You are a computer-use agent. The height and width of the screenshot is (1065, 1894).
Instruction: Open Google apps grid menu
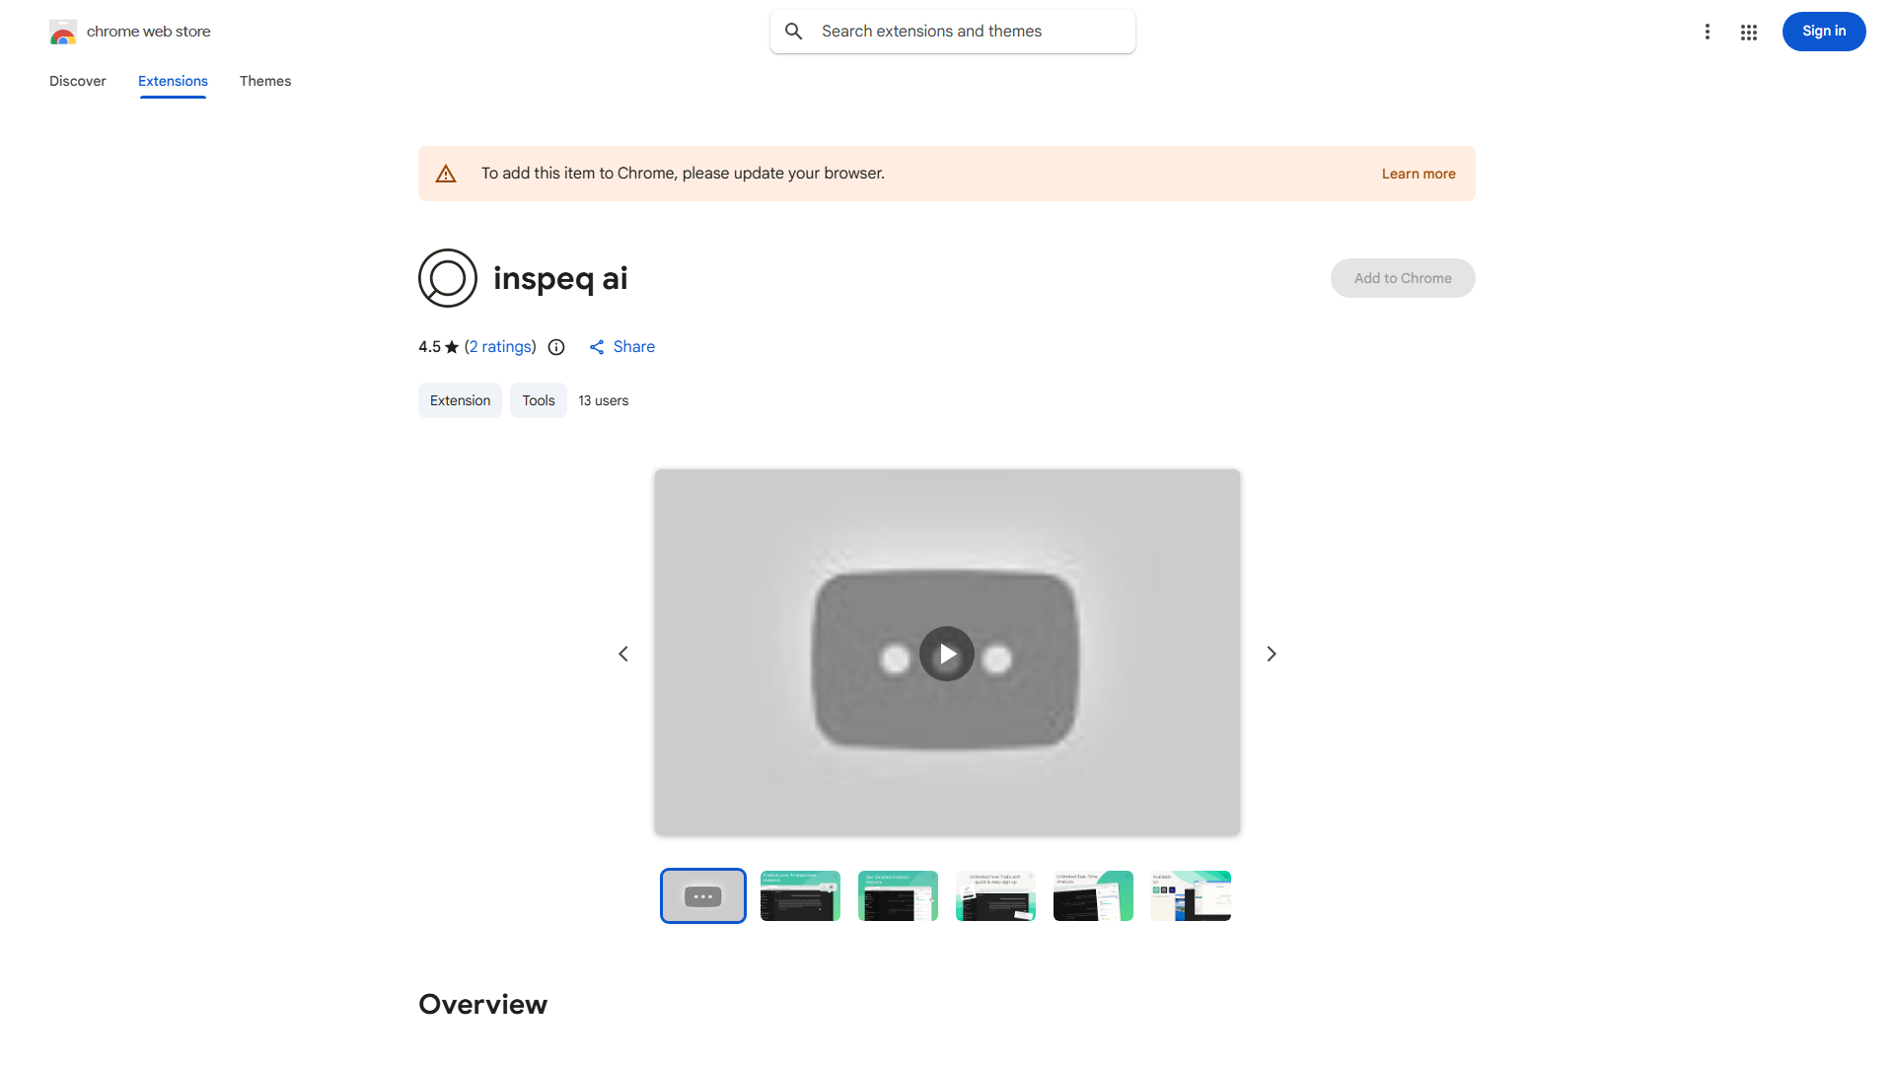[1748, 32]
